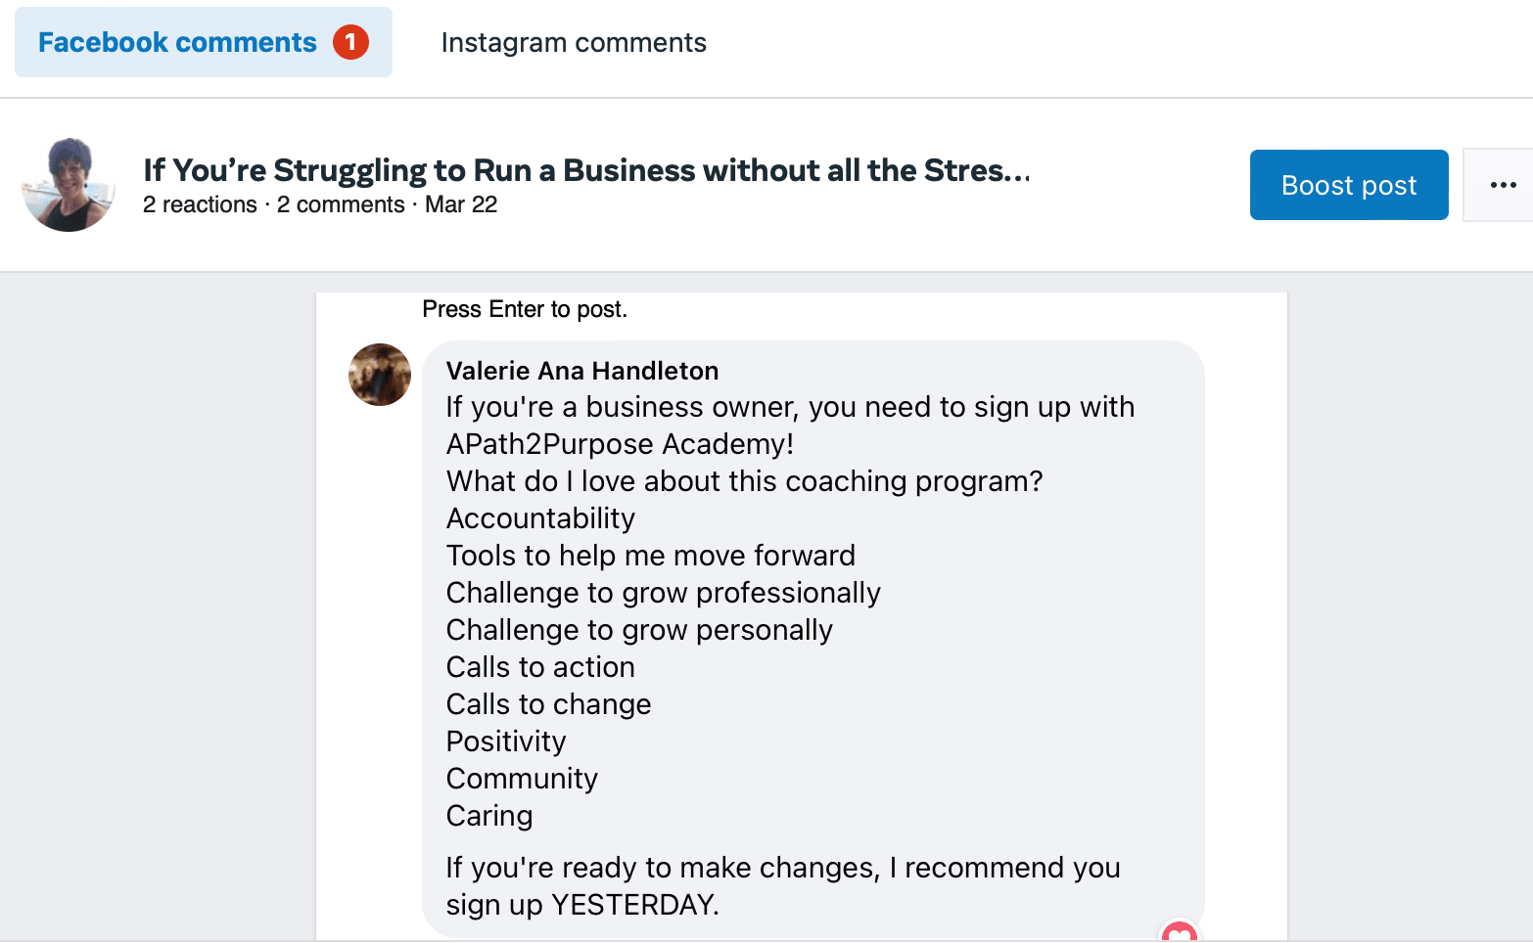Viewport: 1533px width, 943px height.
Task: Click the "Accountability" line in the comment
Action: pos(540,518)
